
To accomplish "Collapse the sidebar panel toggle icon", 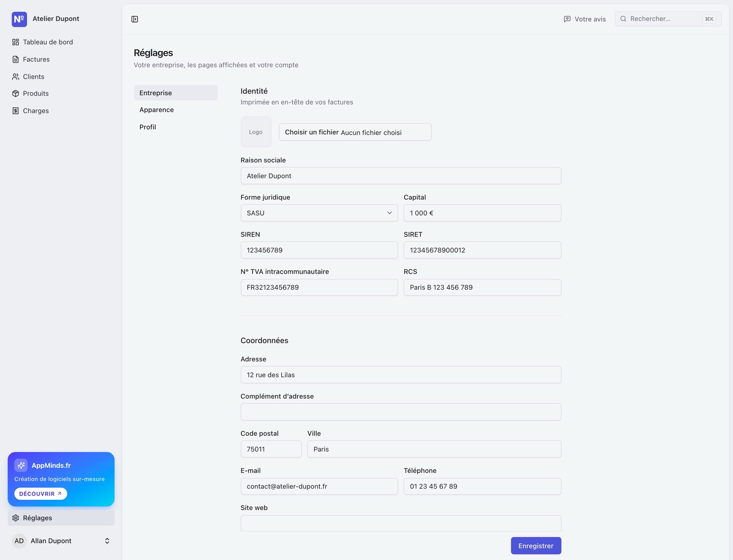I will (135, 19).
